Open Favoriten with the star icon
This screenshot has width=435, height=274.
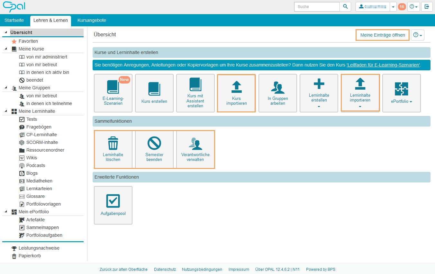25,41
